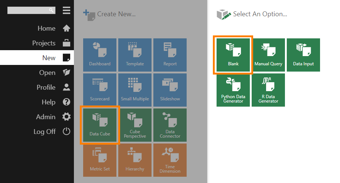Screen dimensions: 340x183
Task: Select the Data Input tile
Action: 303,55
